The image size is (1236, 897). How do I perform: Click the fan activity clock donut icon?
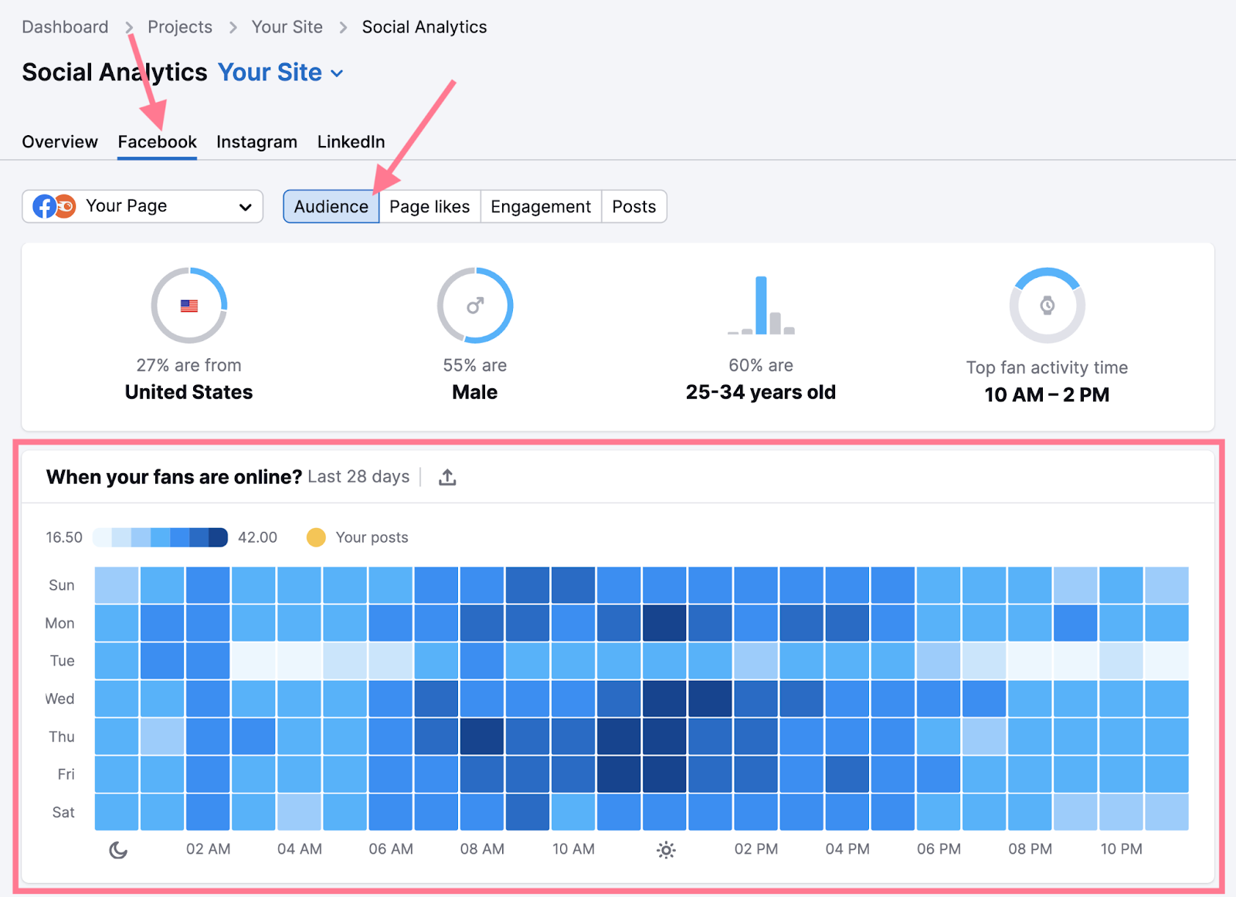tap(1047, 306)
